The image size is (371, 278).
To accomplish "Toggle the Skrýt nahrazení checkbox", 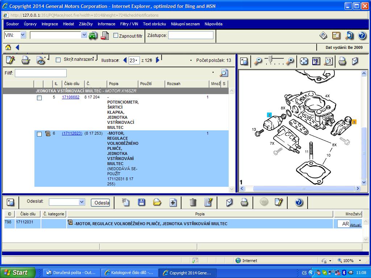I will (x=58, y=60).
